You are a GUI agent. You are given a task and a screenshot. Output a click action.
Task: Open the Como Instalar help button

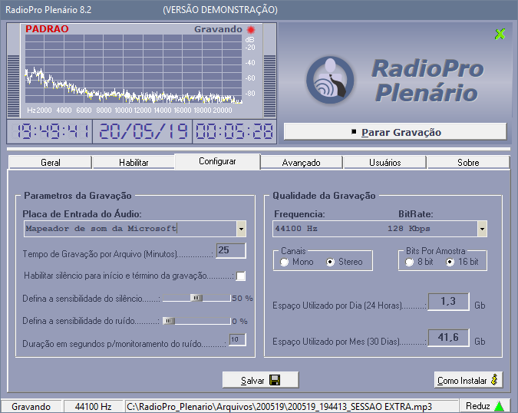pyautogui.click(x=468, y=380)
